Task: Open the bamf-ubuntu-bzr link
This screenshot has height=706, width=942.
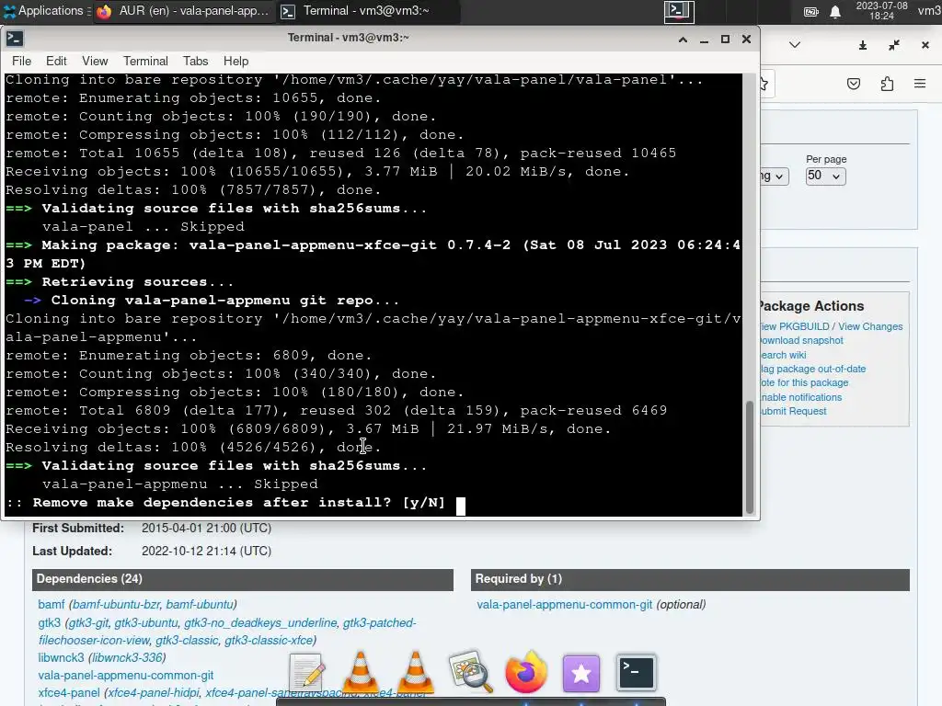Action: [116, 605]
